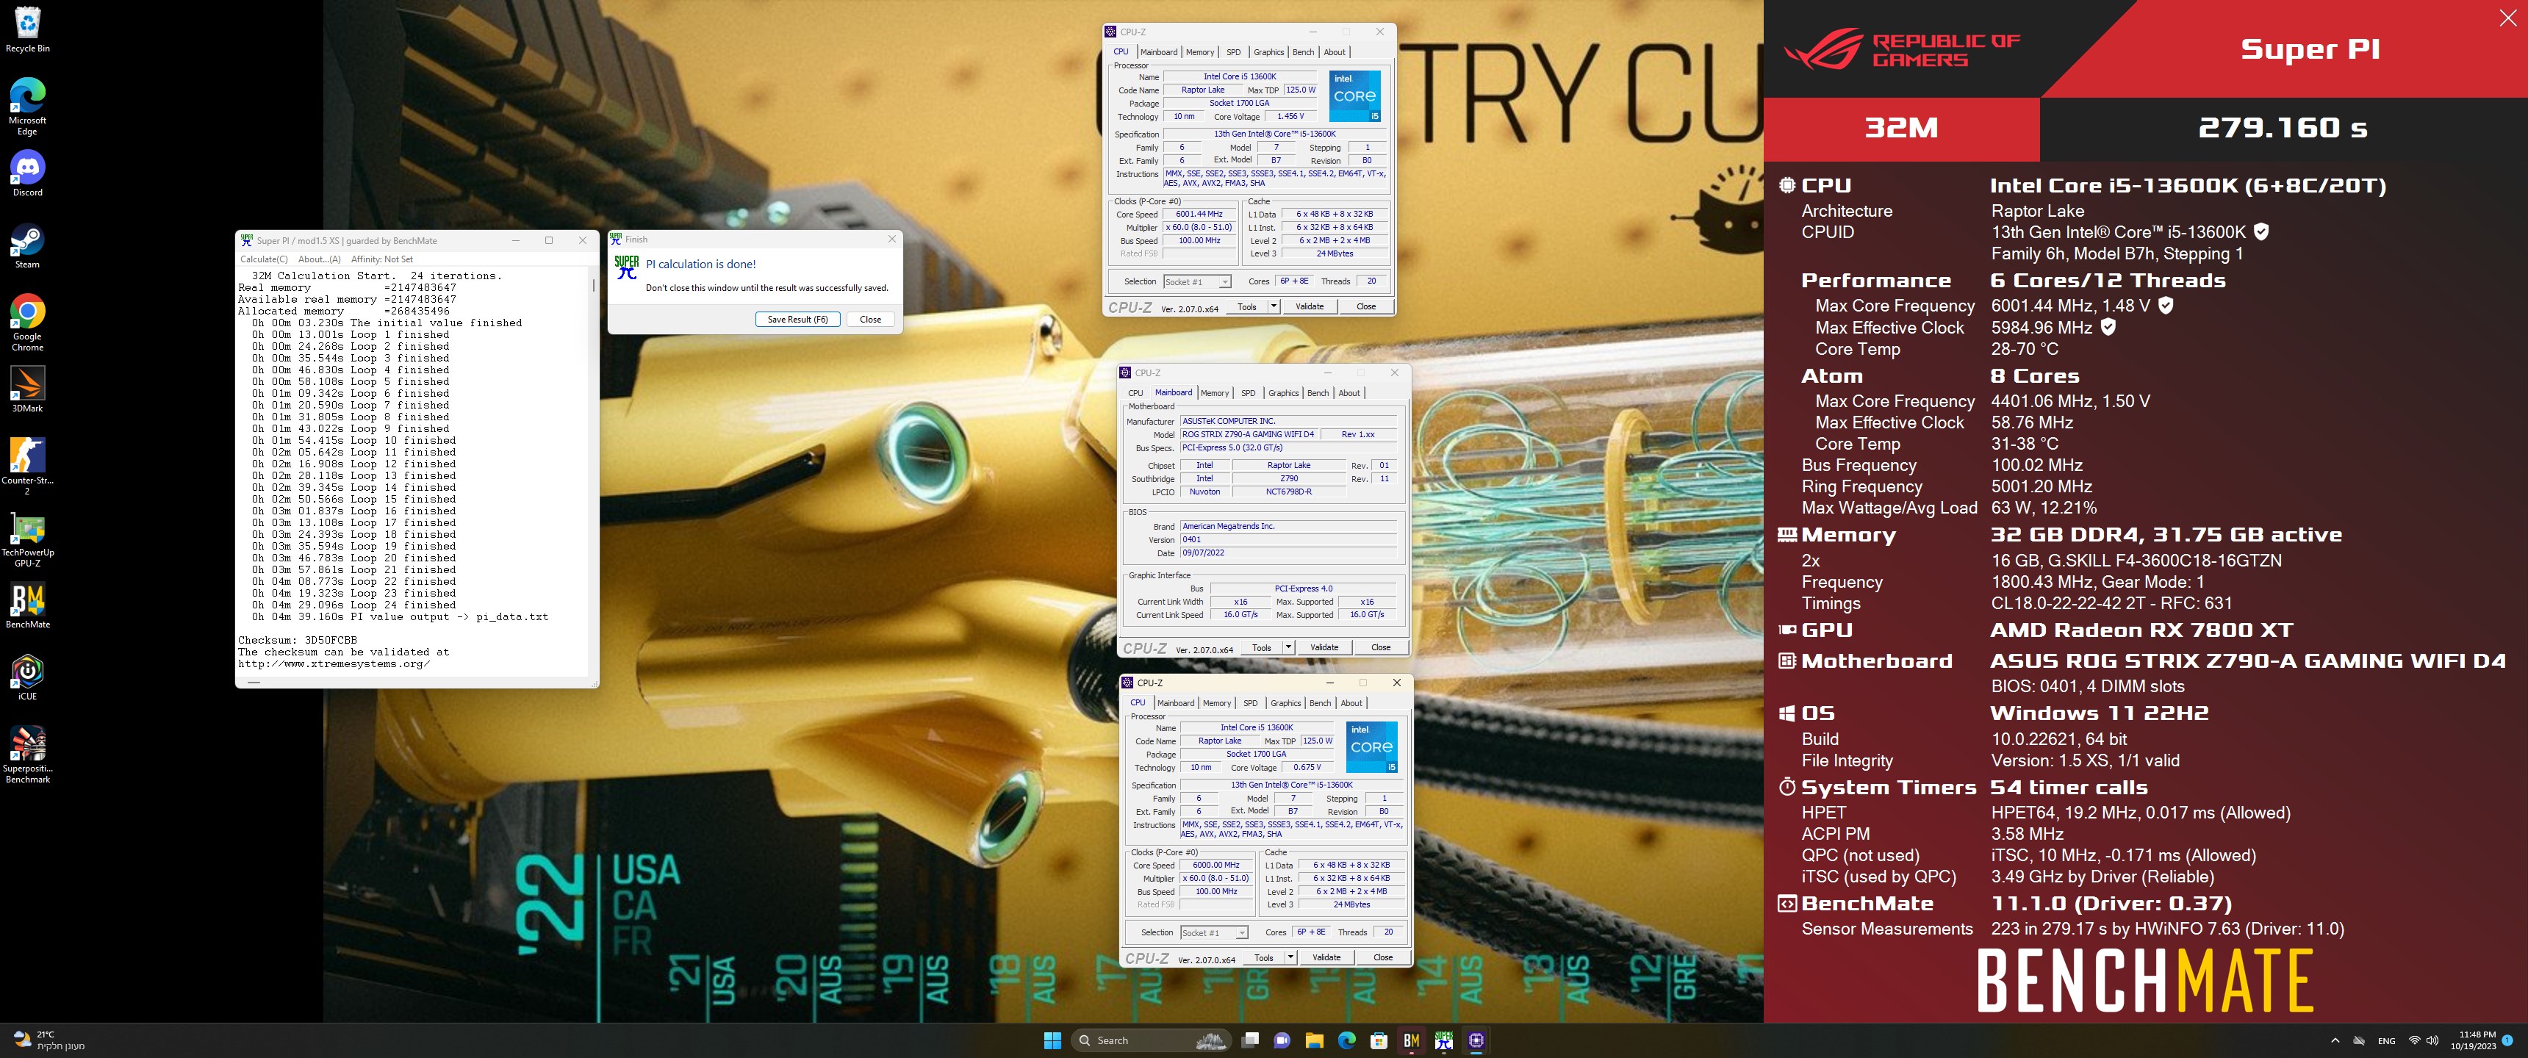Image resolution: width=2528 pixels, height=1058 pixels.
Task: Click the 279.160 s result in BenchMate panel
Action: (x=2283, y=128)
